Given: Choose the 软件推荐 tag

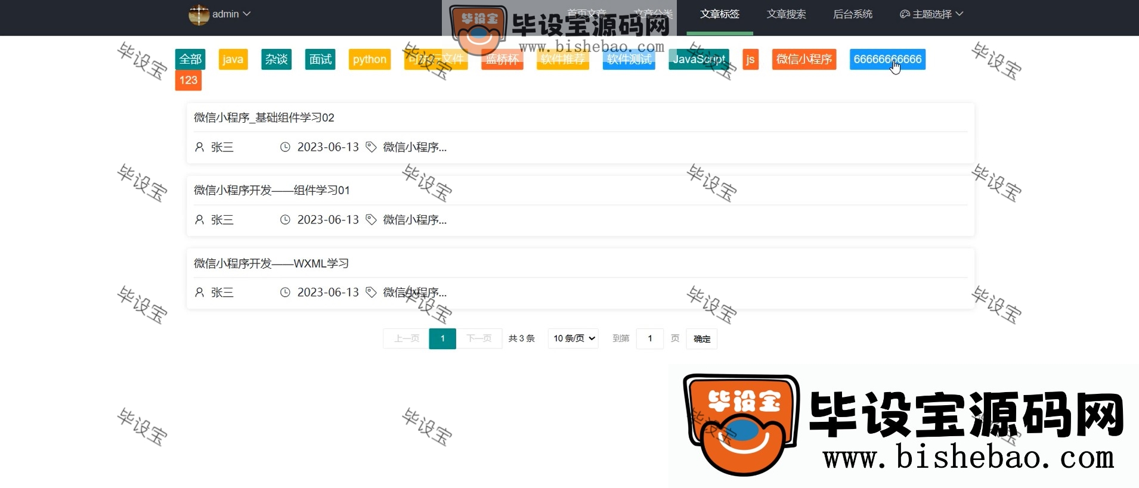Looking at the screenshot, I should pyautogui.click(x=563, y=59).
